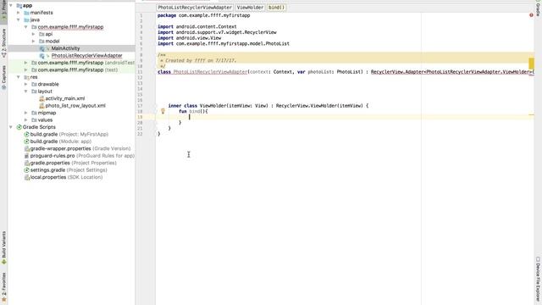Open photo_list_row_layout.xml file
This screenshot has width=542, height=305.
pyautogui.click(x=75, y=106)
